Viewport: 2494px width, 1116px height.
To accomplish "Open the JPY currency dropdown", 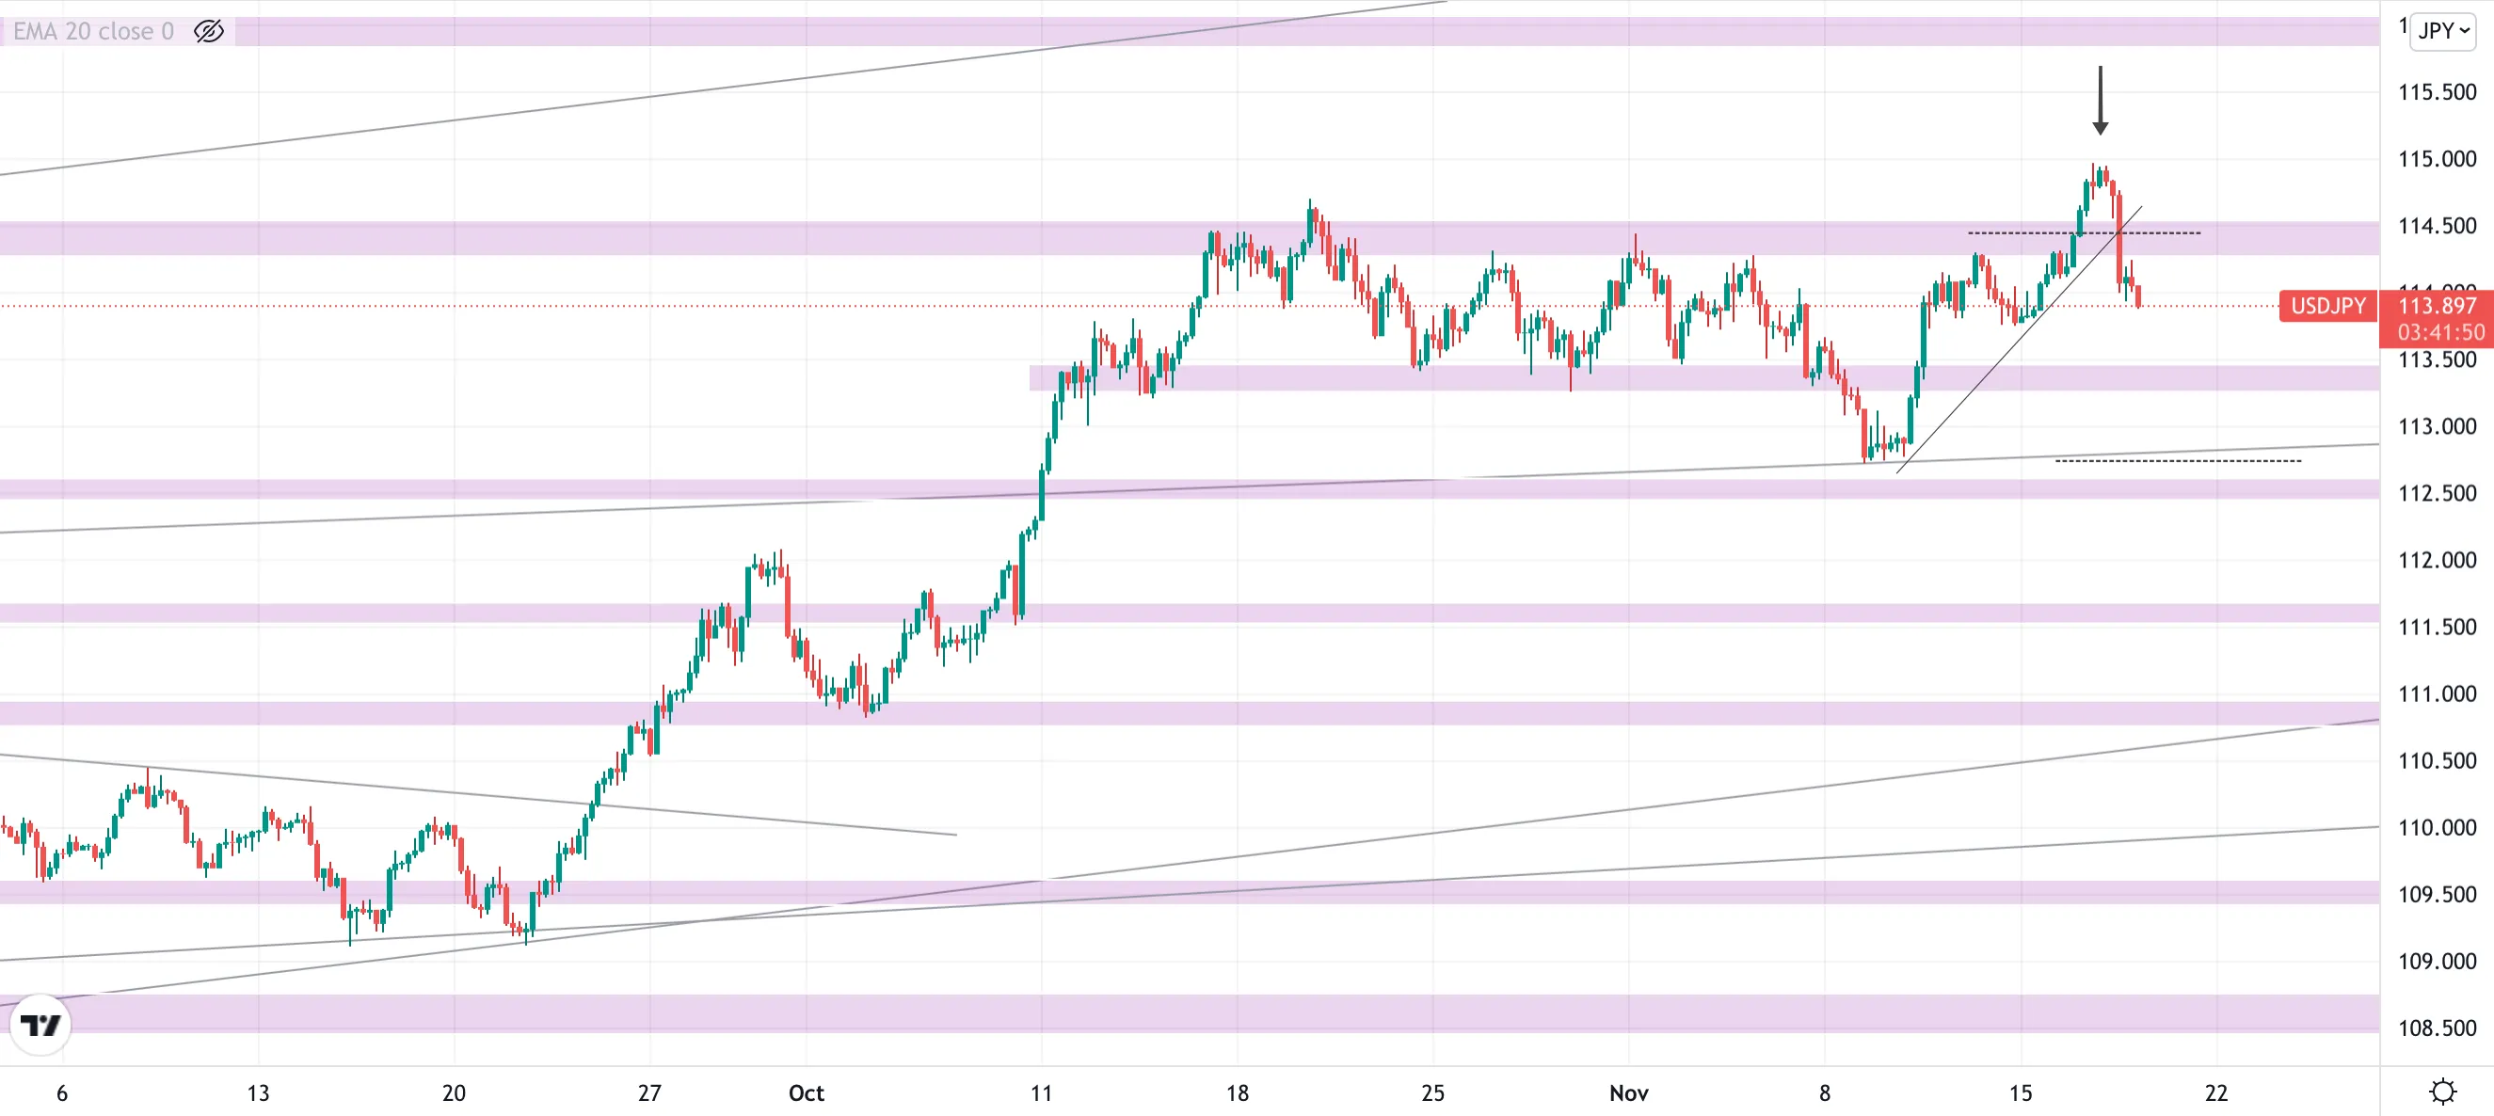I will coord(2444,31).
